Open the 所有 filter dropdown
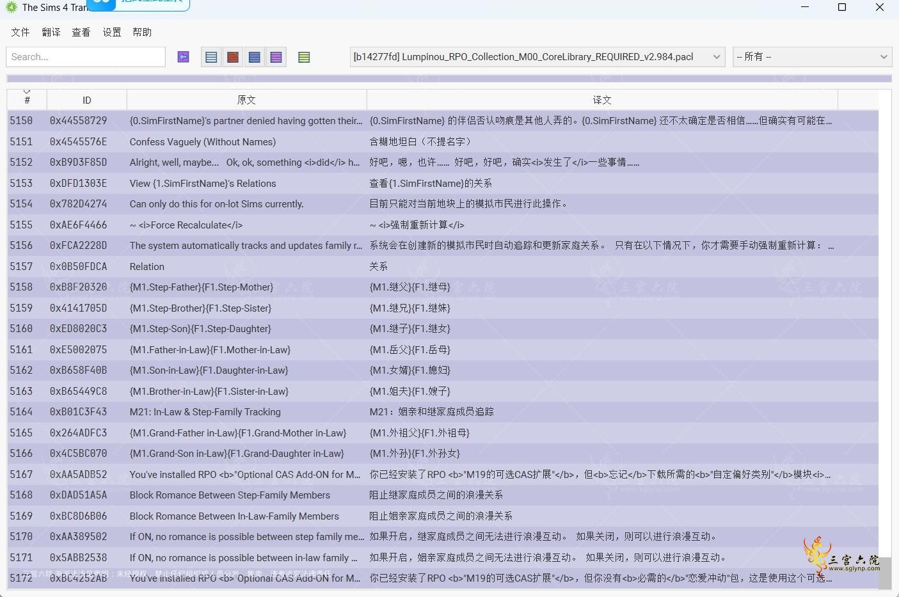899x597 pixels. [813, 57]
